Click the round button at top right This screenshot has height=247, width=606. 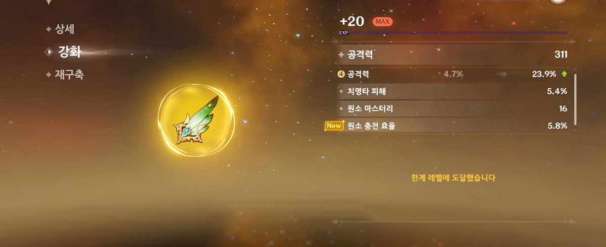558,1
